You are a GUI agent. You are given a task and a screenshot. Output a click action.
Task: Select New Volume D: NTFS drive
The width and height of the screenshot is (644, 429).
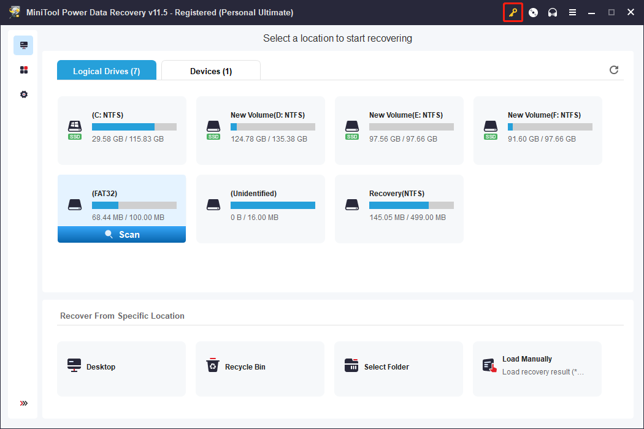(260, 130)
